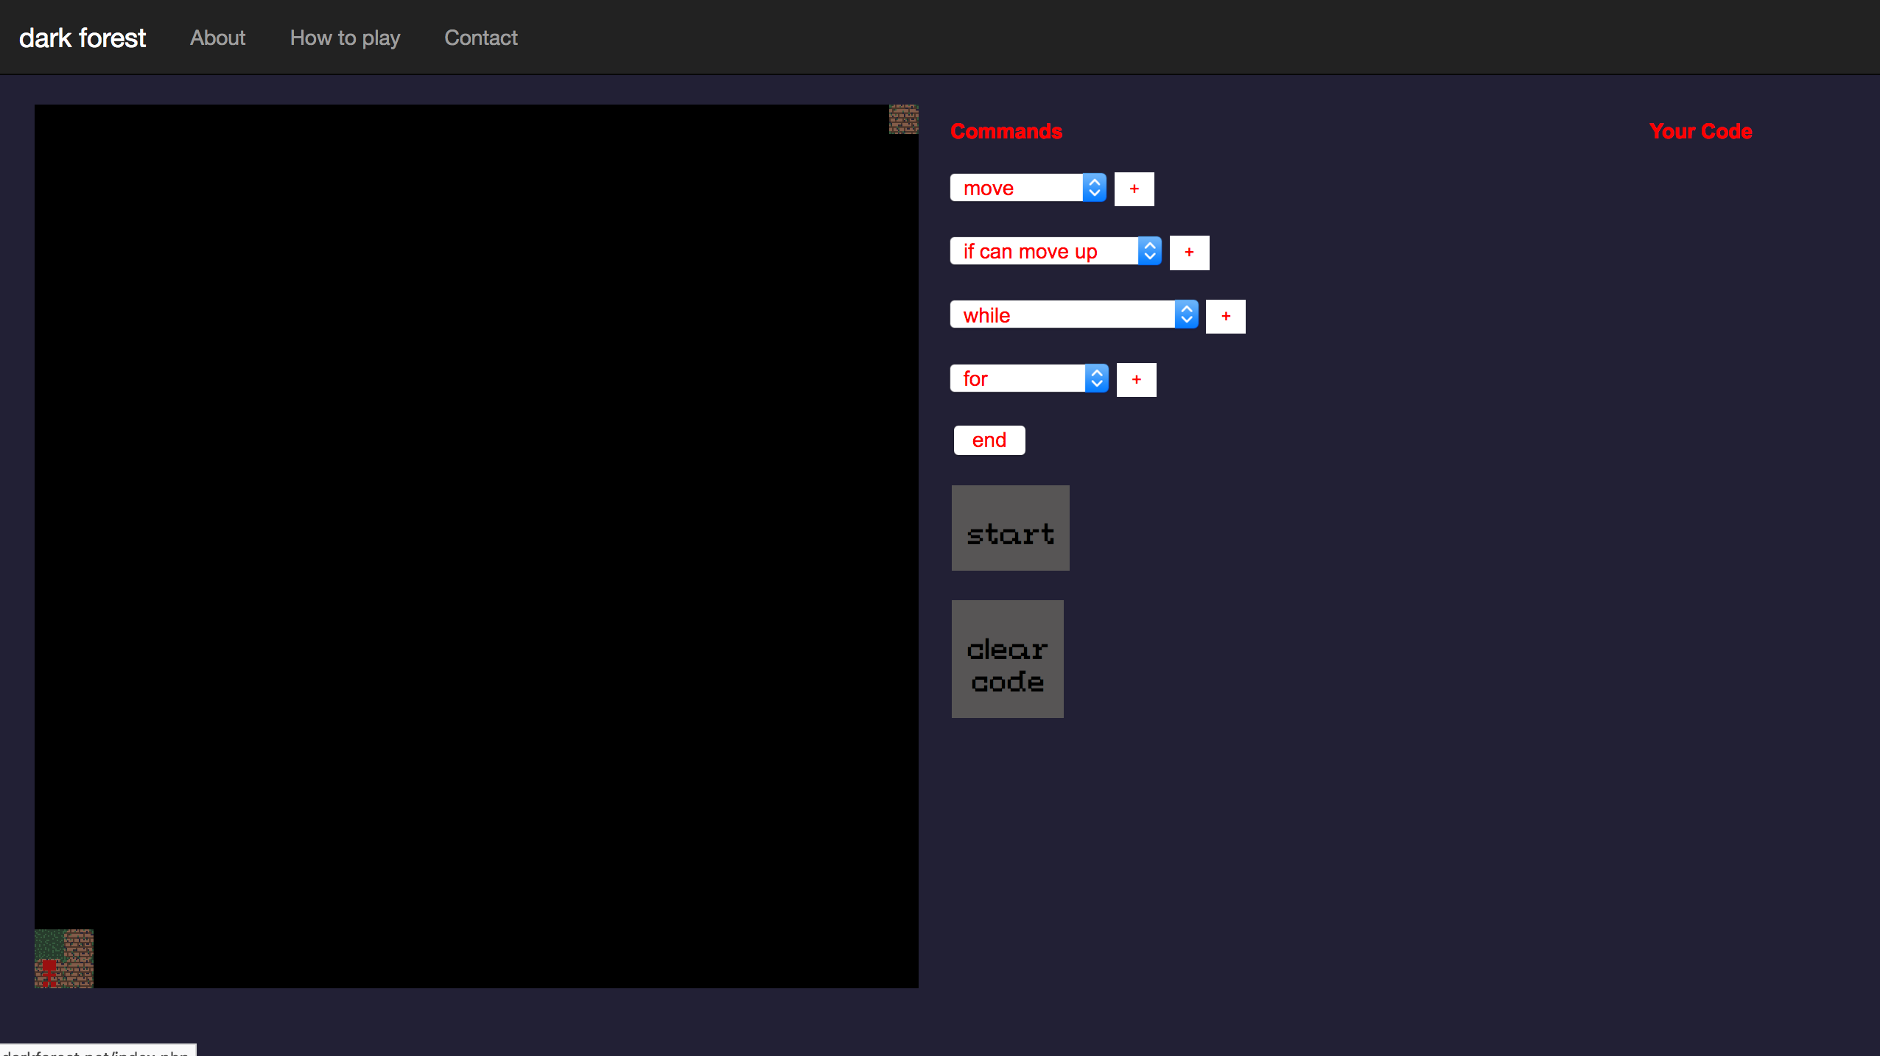Insert an end command
This screenshot has height=1056, width=1880.
[x=989, y=440]
